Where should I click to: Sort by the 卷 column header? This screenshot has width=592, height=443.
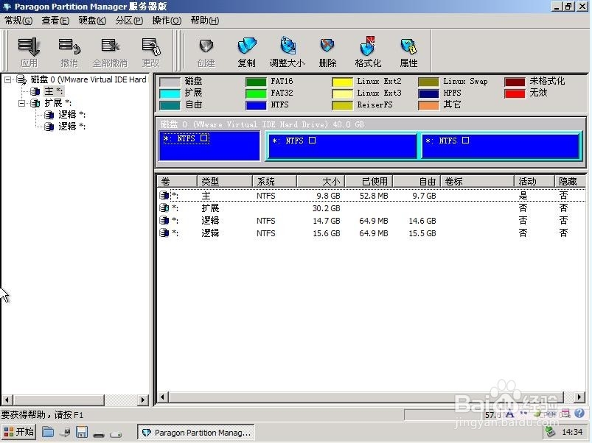(x=177, y=181)
